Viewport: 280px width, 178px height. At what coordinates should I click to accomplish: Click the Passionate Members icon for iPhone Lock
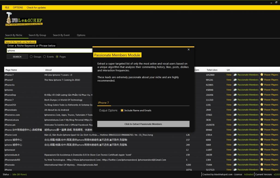235,135
